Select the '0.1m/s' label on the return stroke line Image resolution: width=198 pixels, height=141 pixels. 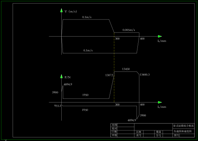point(88,50)
